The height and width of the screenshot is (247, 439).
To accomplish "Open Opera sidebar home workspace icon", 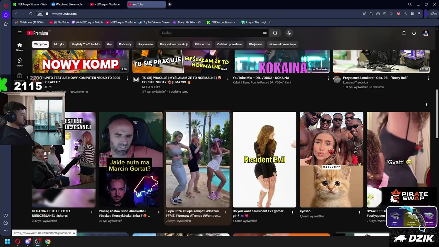I will [5, 15].
